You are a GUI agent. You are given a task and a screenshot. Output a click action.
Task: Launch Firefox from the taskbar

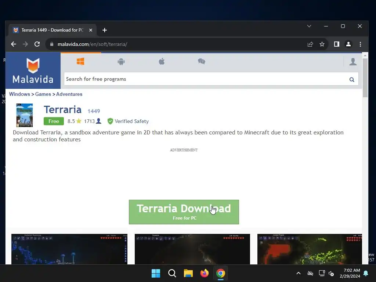205,273
